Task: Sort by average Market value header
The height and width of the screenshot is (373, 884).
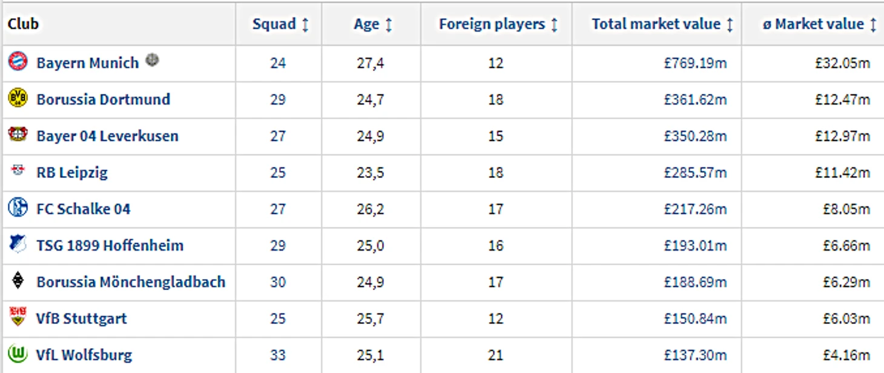Action: tap(819, 24)
